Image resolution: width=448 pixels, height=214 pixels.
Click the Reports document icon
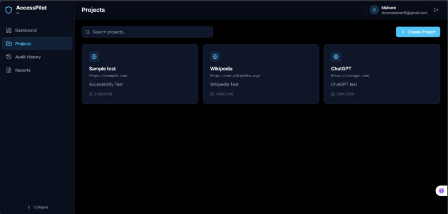coord(9,70)
